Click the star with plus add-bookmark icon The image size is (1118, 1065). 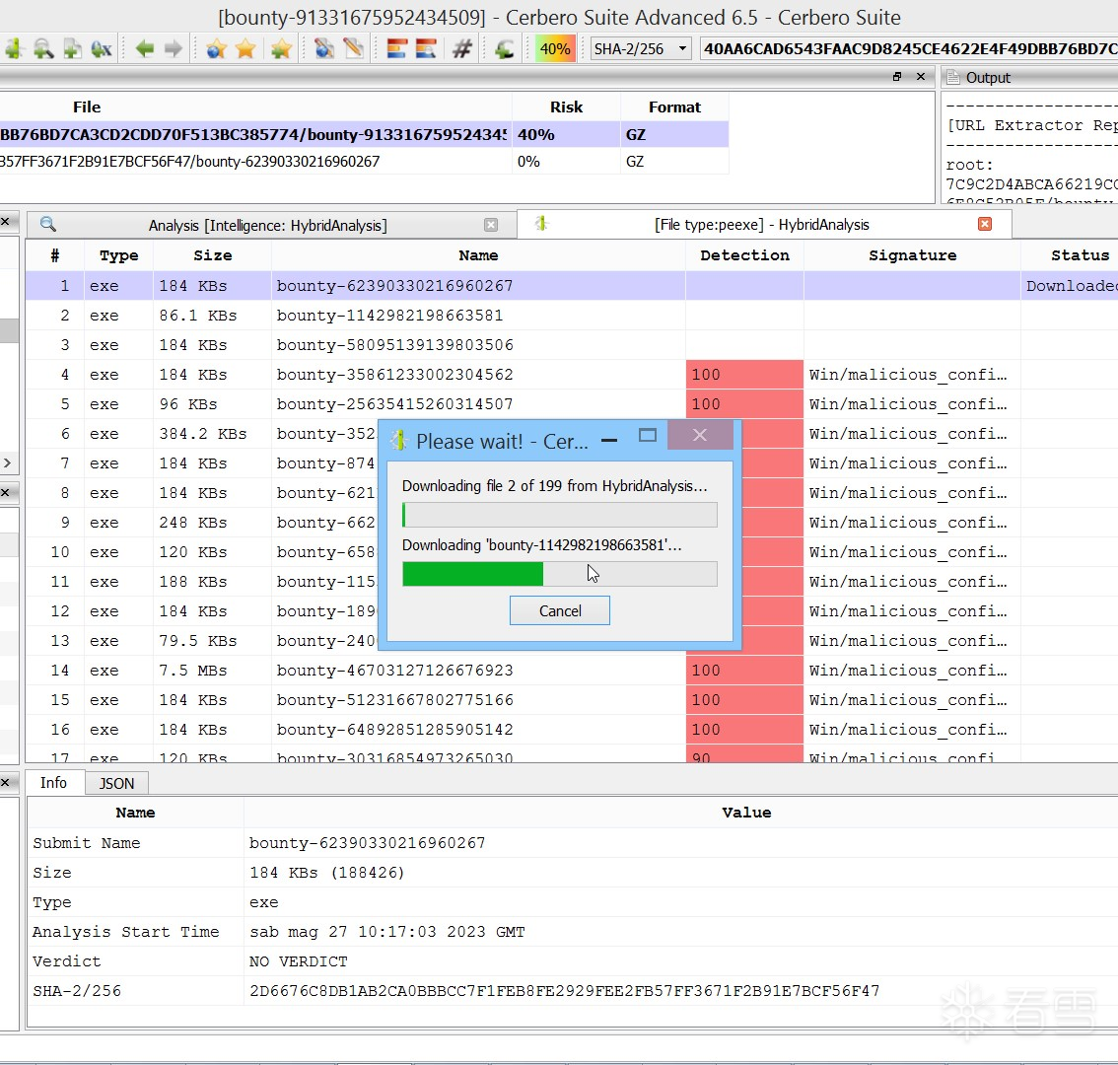[281, 48]
